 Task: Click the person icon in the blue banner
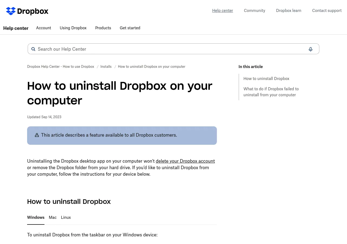[37, 135]
